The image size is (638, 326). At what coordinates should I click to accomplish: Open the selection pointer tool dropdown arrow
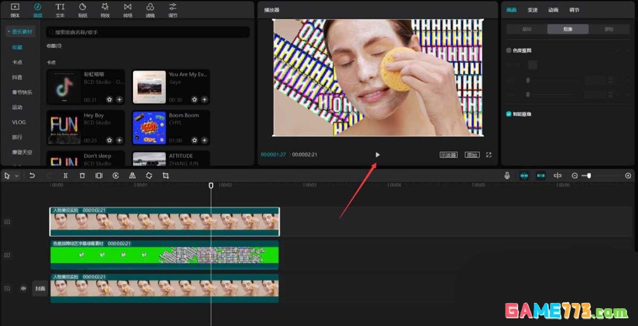[x=17, y=176]
